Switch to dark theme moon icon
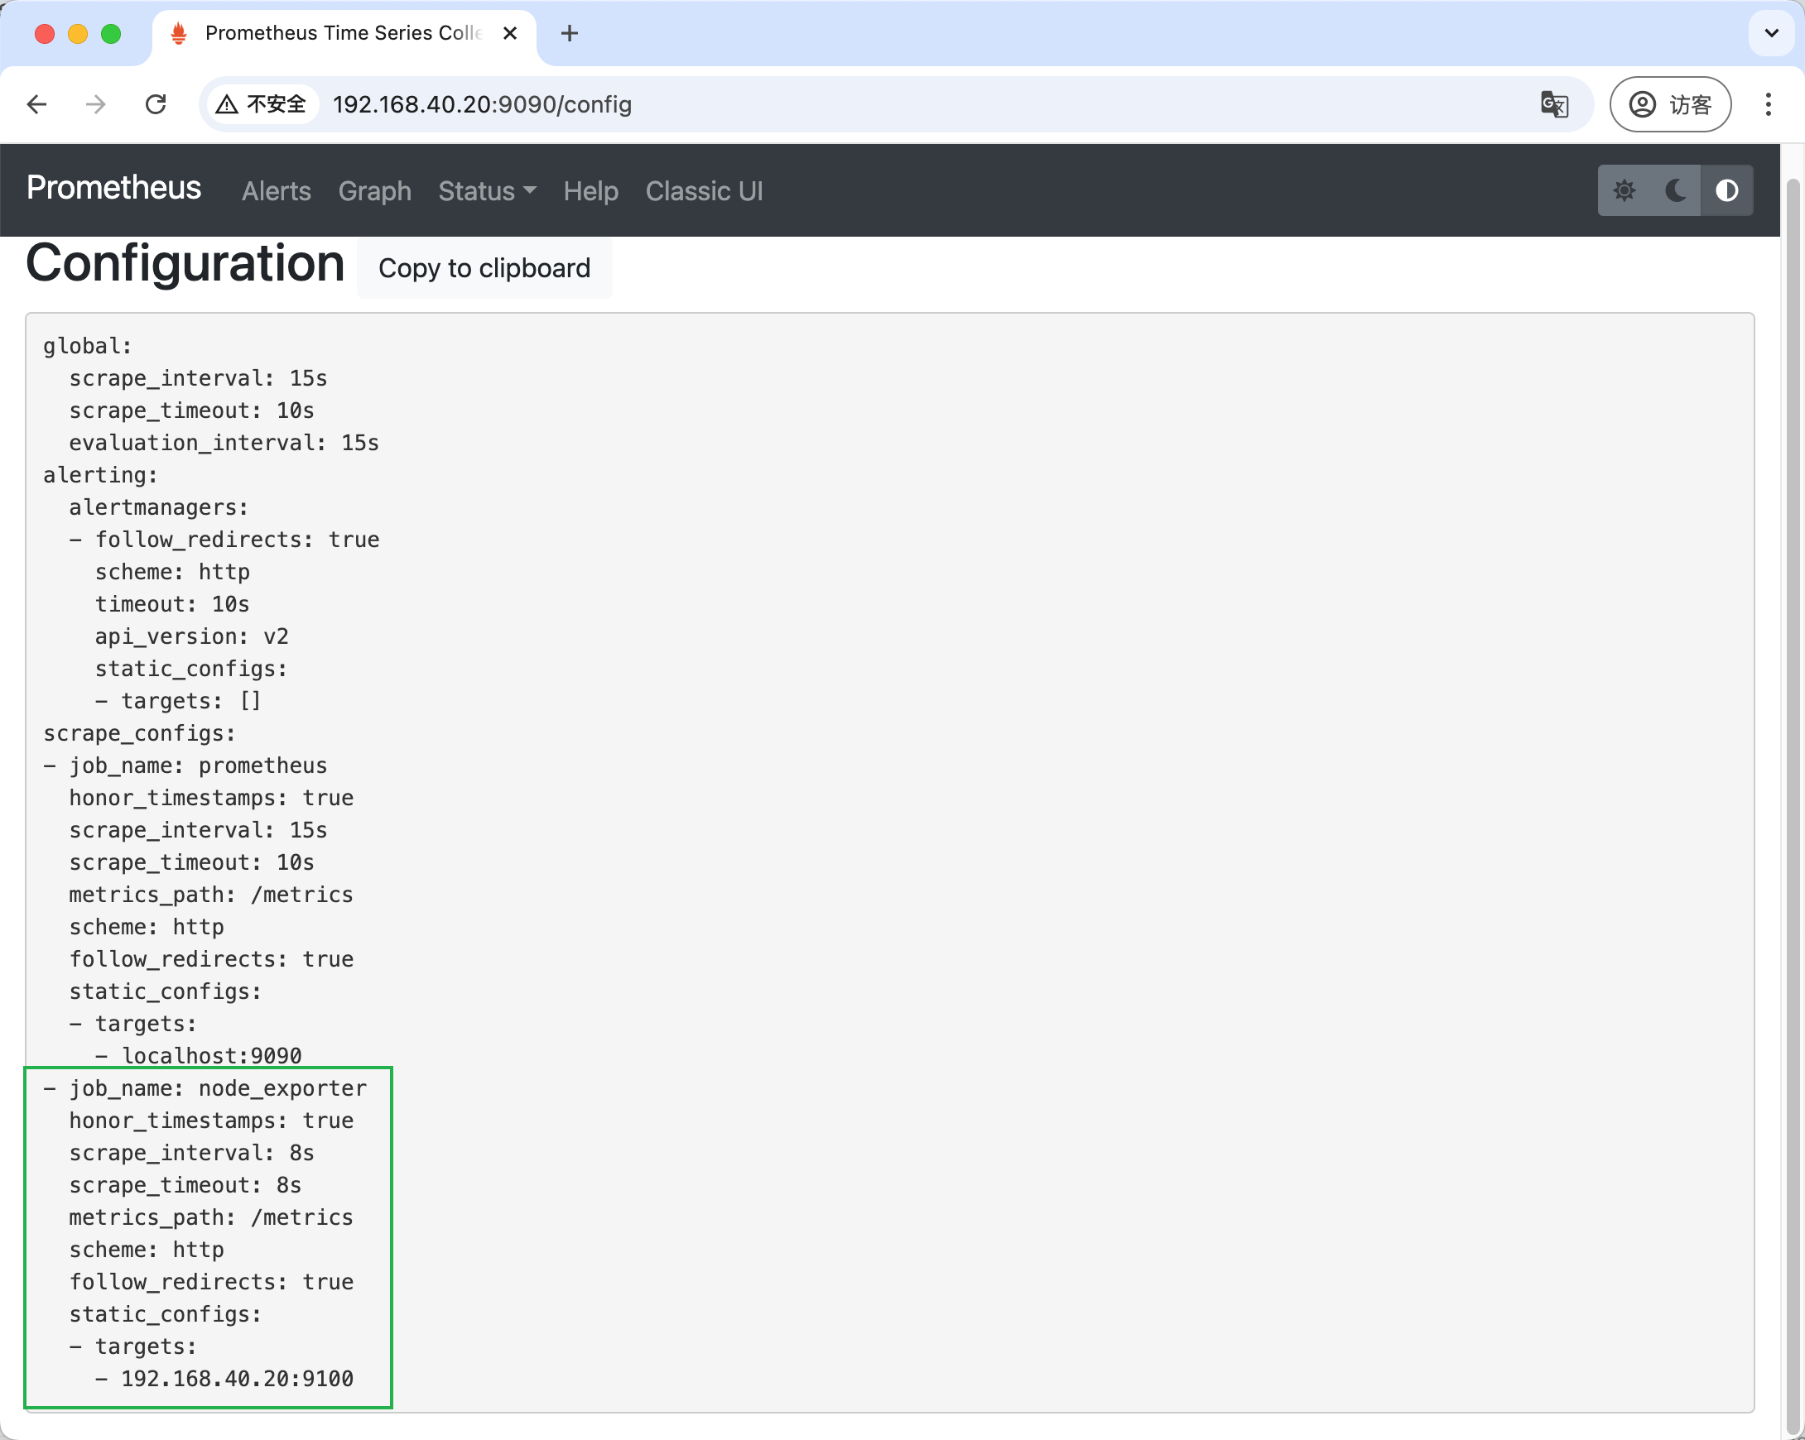This screenshot has height=1440, width=1805. (1675, 191)
